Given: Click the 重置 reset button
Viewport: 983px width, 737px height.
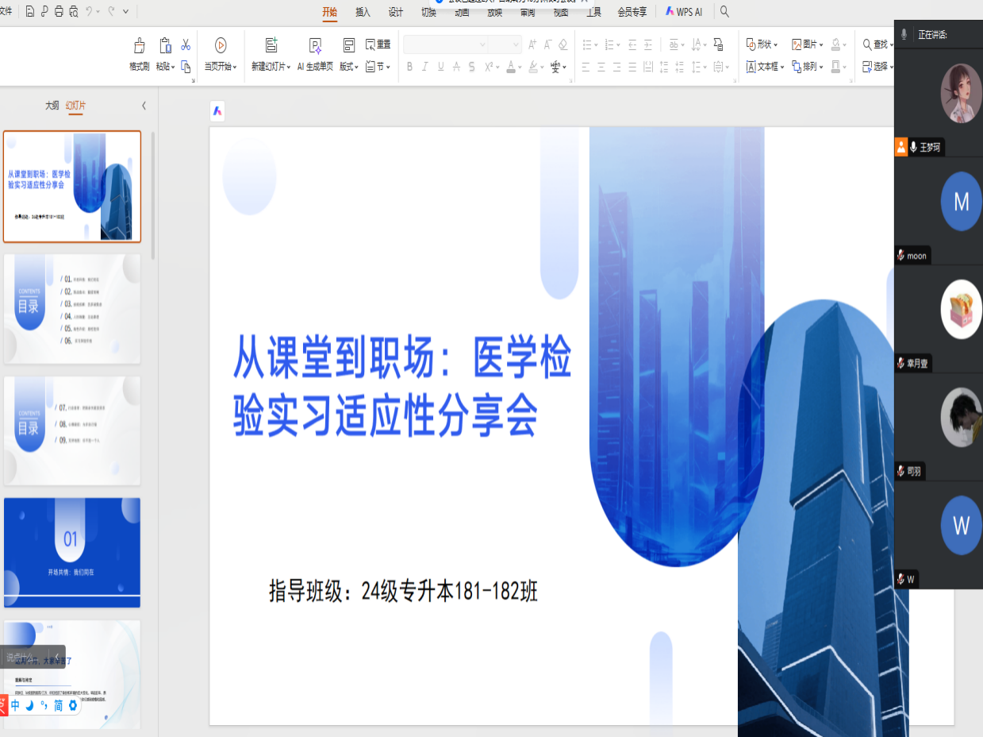Looking at the screenshot, I should pyautogui.click(x=378, y=44).
